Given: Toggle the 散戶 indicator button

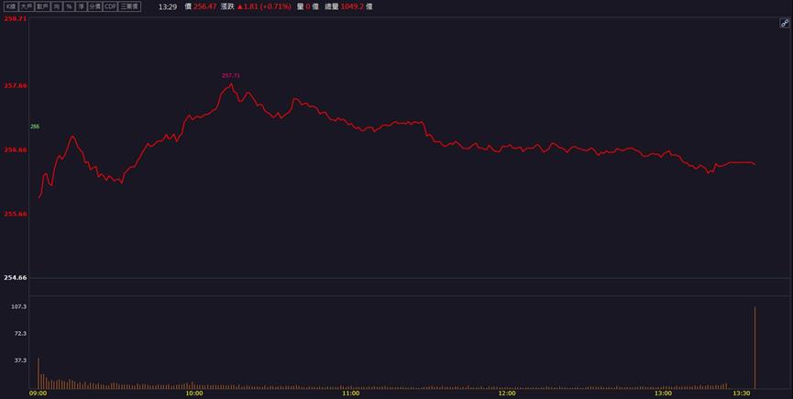Looking at the screenshot, I should tap(42, 6).
